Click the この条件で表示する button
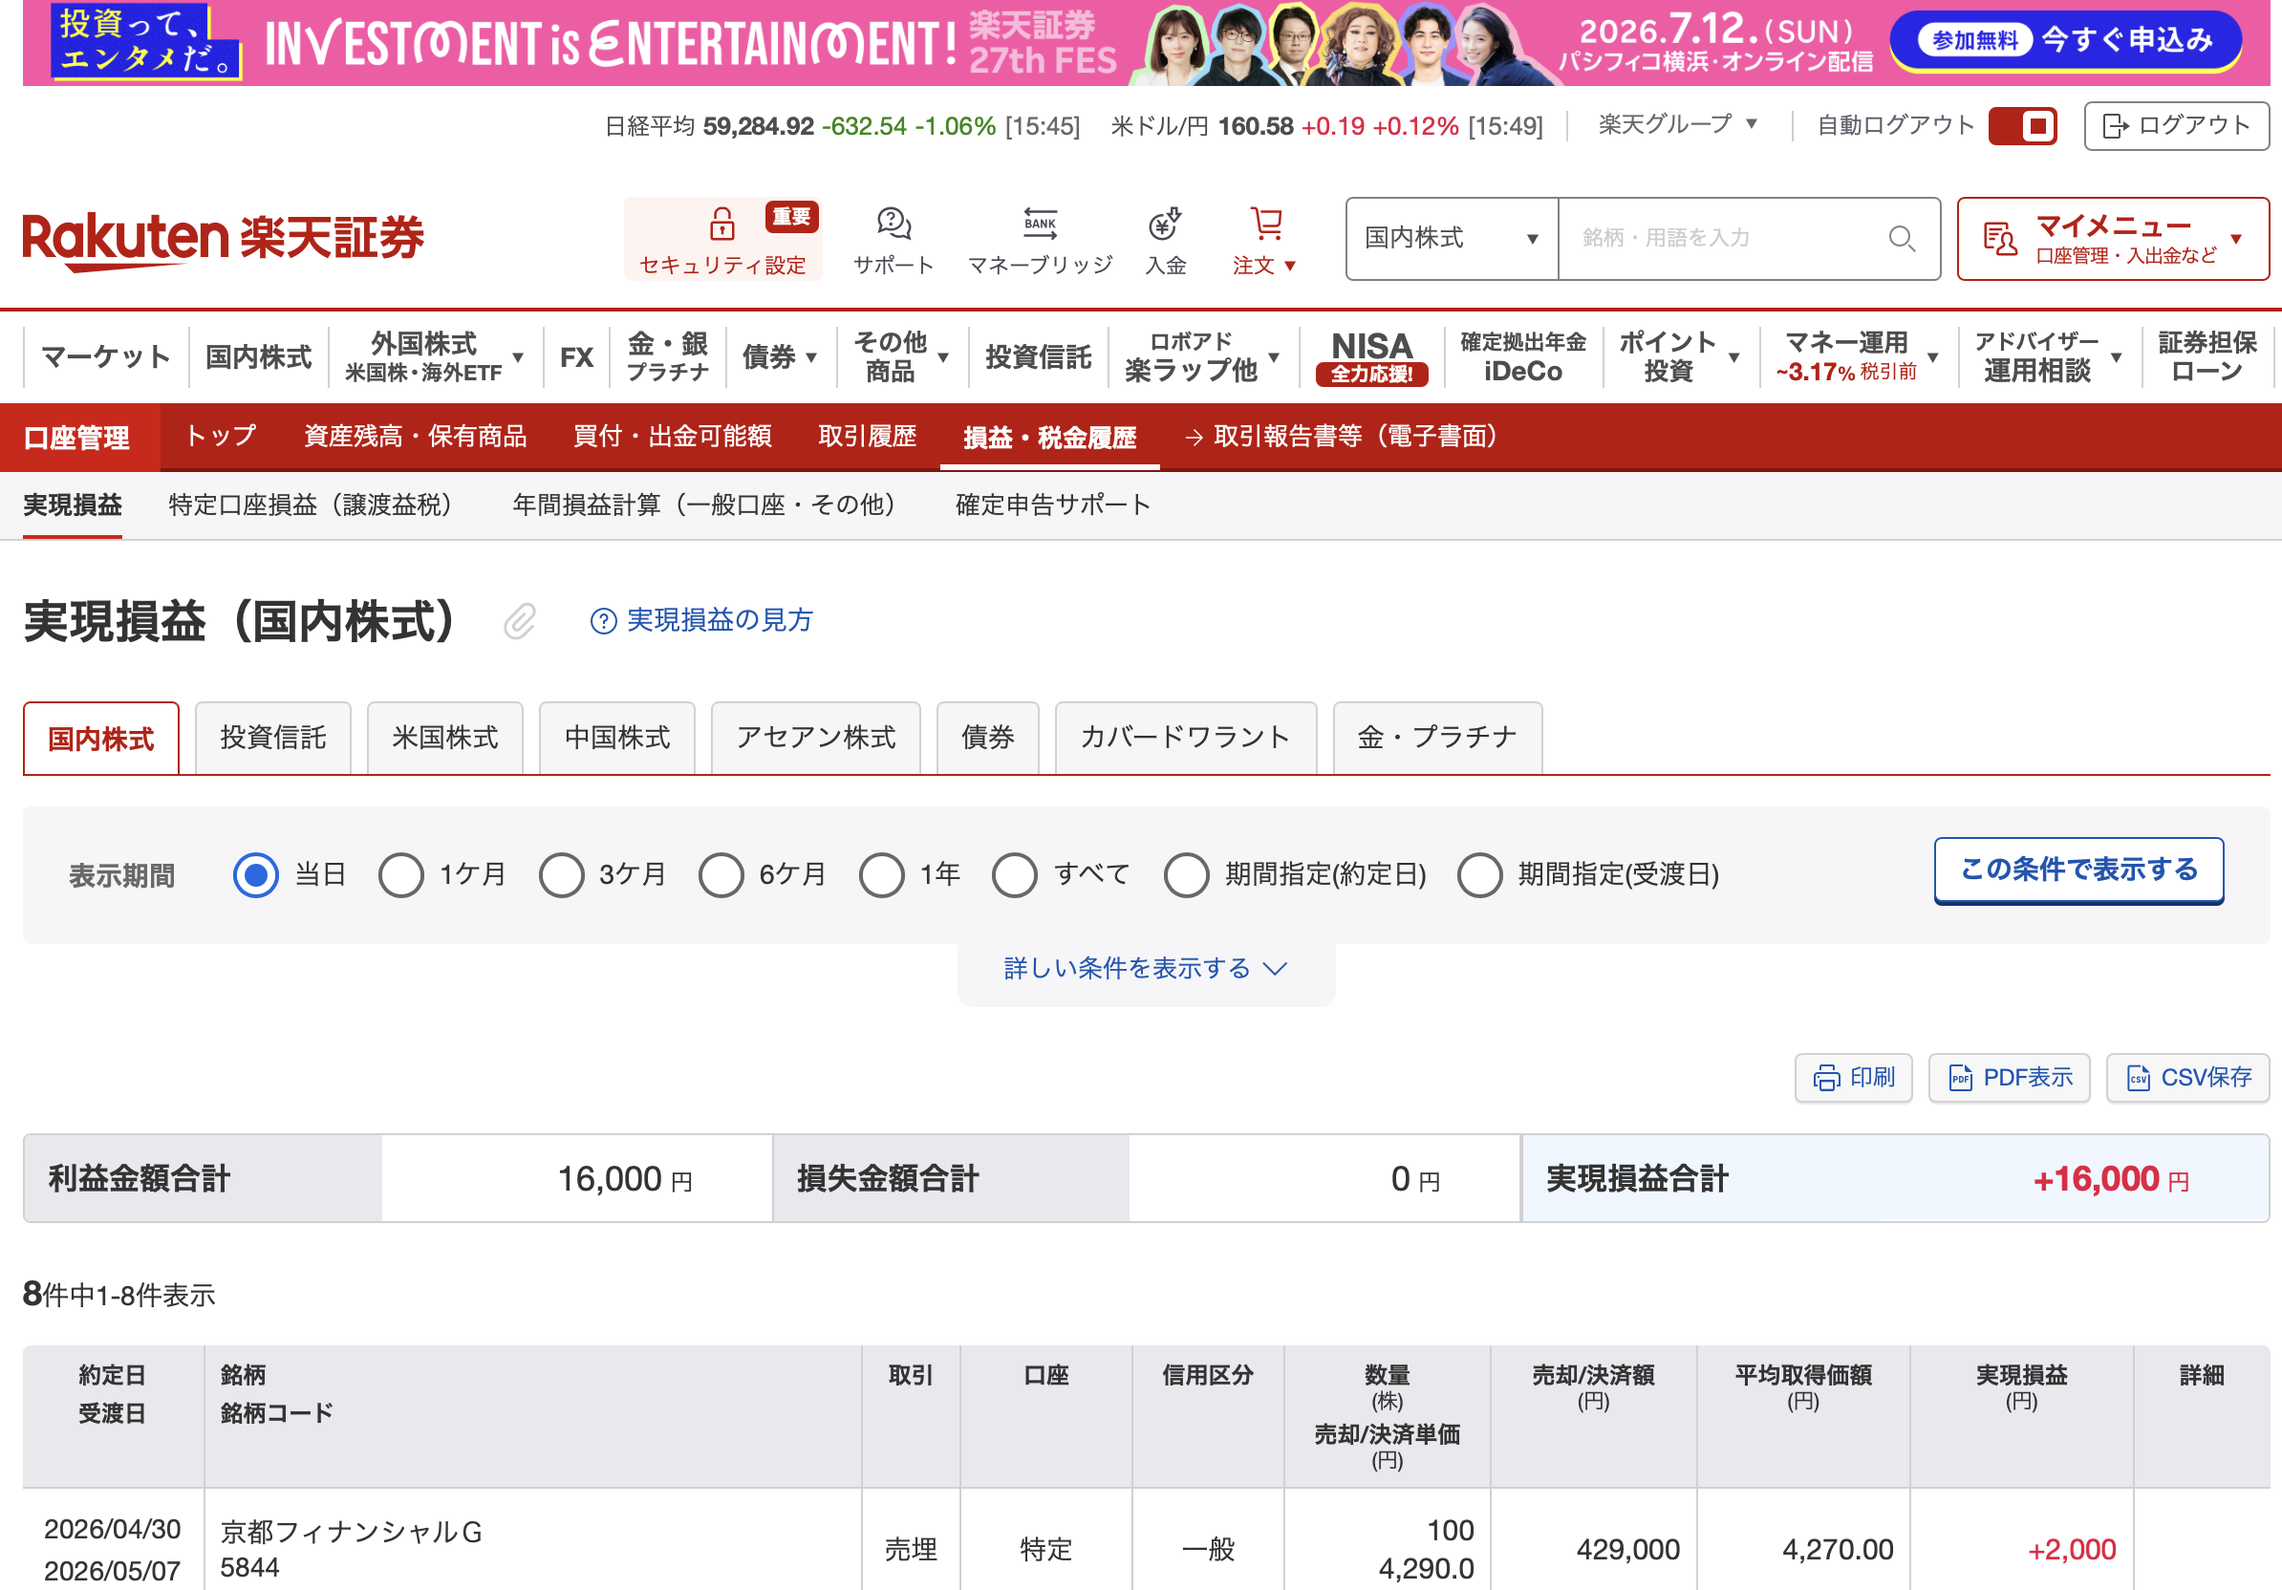This screenshot has width=2282, height=1590. coord(2077,870)
